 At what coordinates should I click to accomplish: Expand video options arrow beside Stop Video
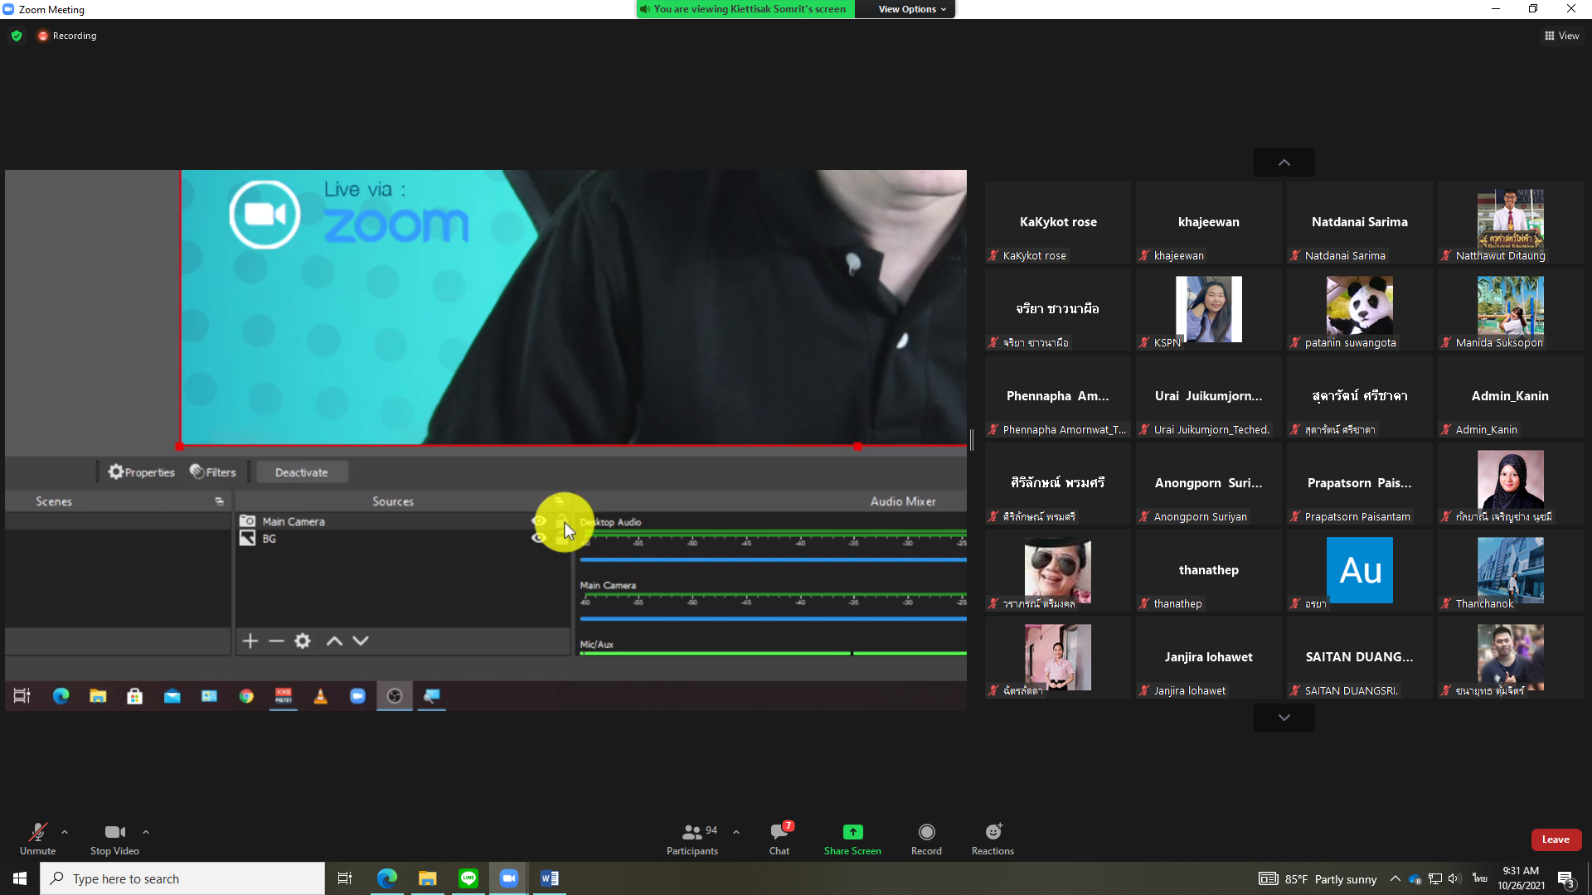pos(146,832)
